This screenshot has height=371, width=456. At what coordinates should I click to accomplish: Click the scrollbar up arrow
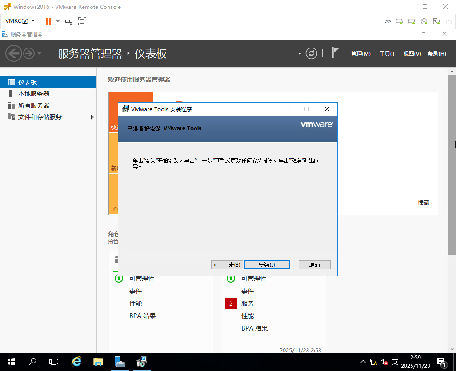[x=452, y=71]
